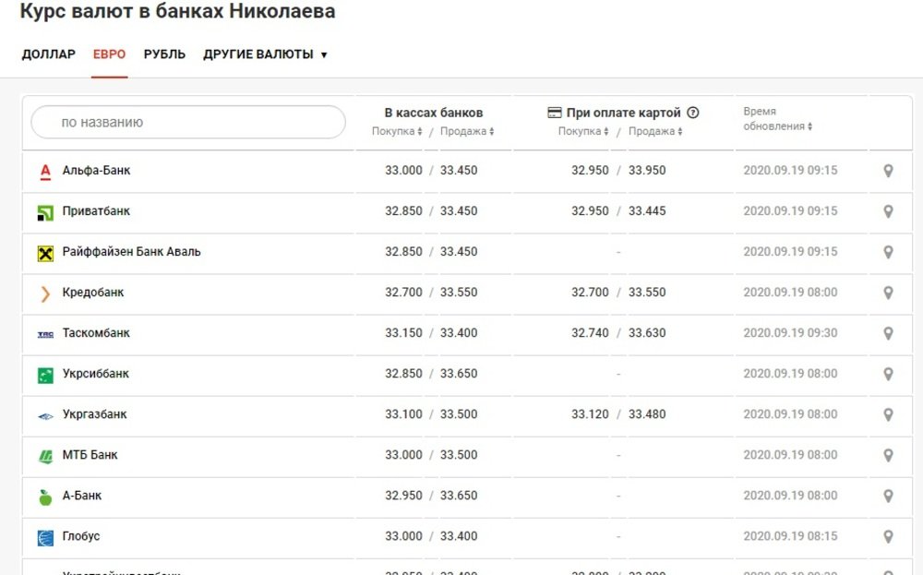Viewport: 923px width, 575px height.
Task: Focus the по названию search field
Action: [188, 123]
